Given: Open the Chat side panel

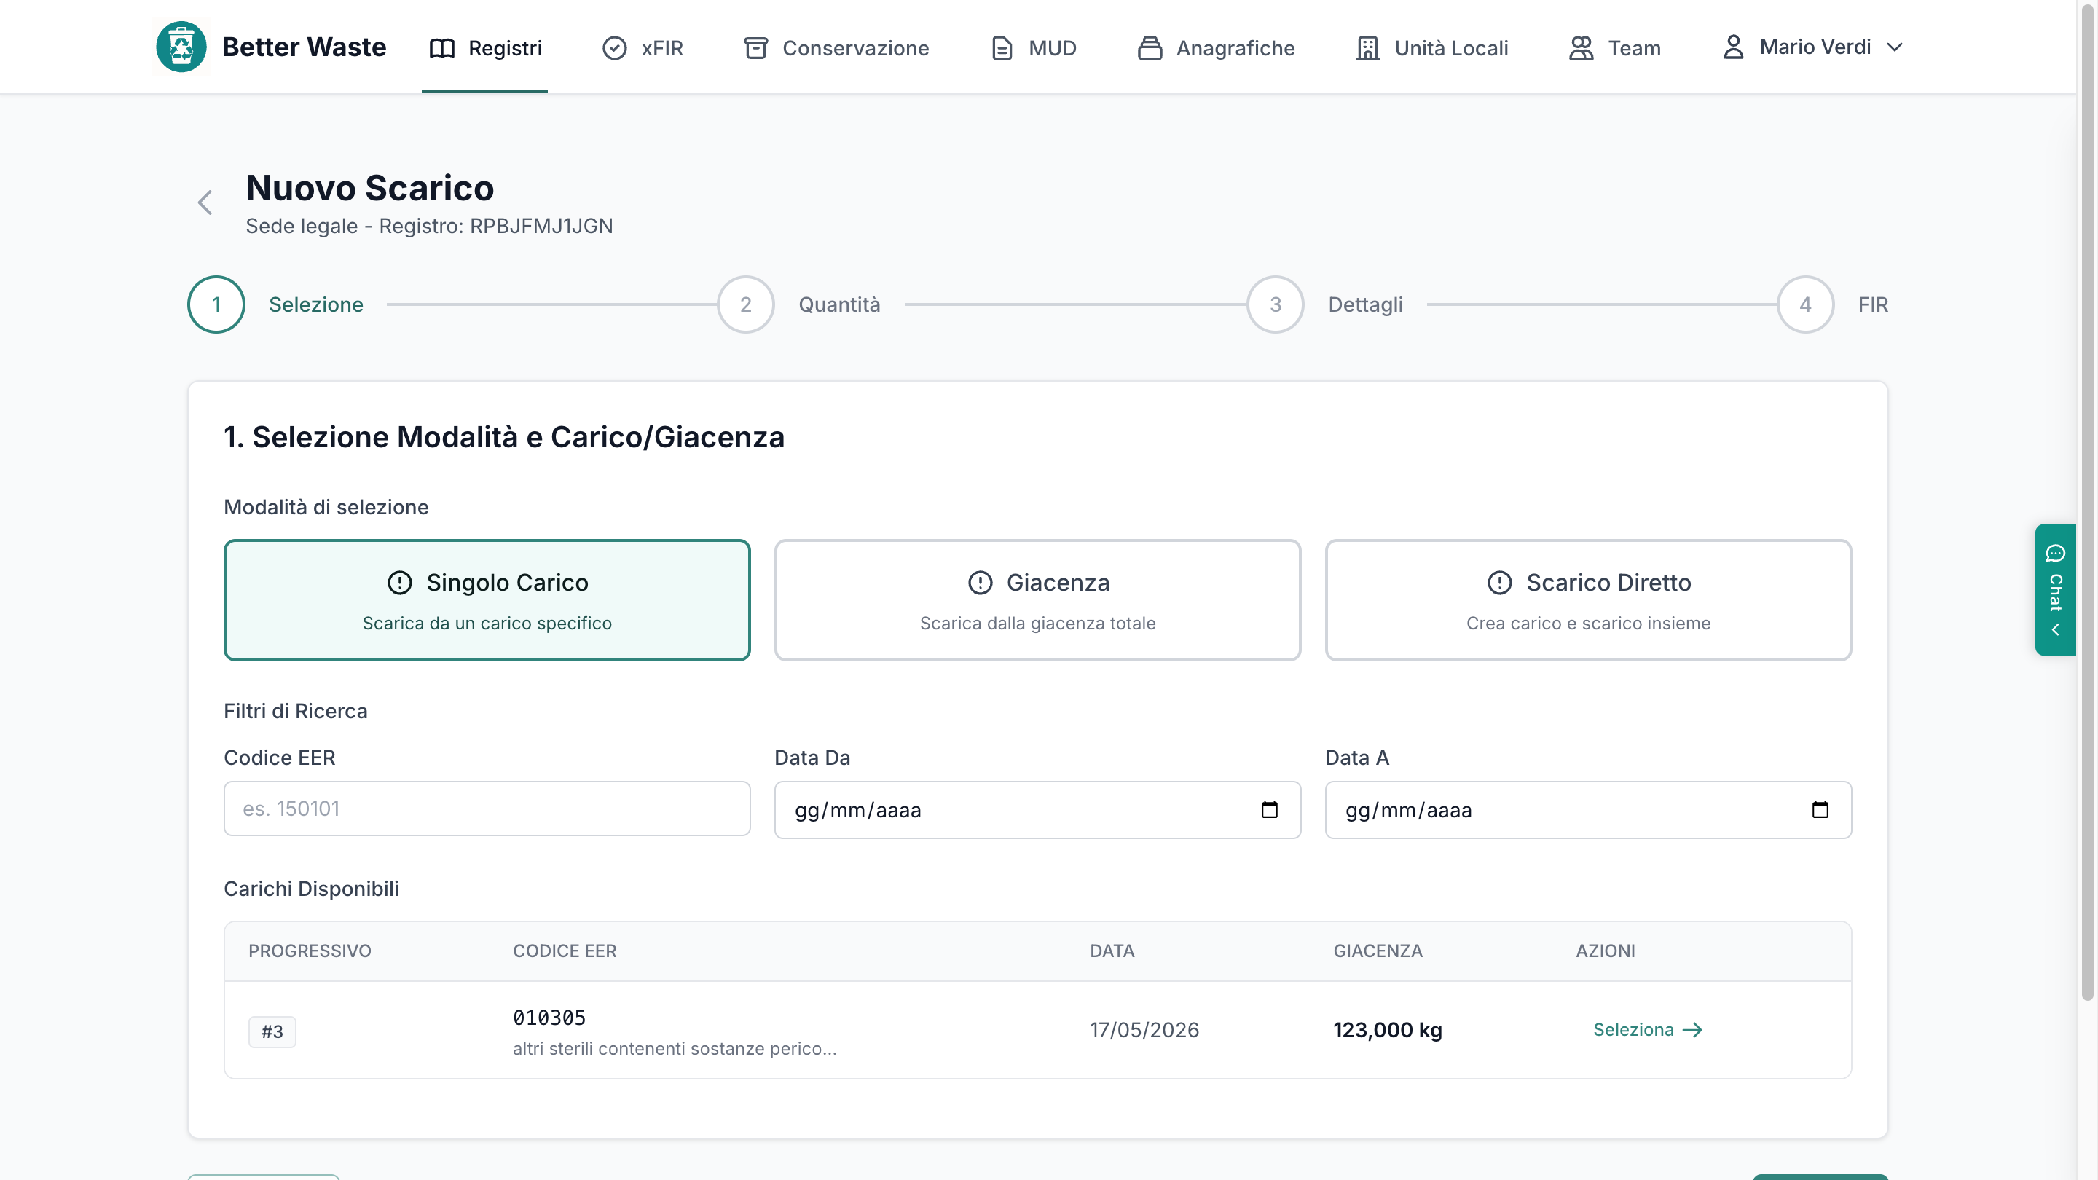Looking at the screenshot, I should [x=2055, y=589].
